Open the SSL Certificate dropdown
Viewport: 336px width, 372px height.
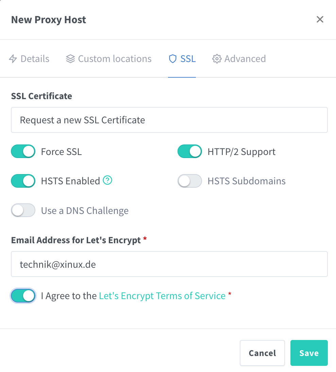pyautogui.click(x=169, y=120)
